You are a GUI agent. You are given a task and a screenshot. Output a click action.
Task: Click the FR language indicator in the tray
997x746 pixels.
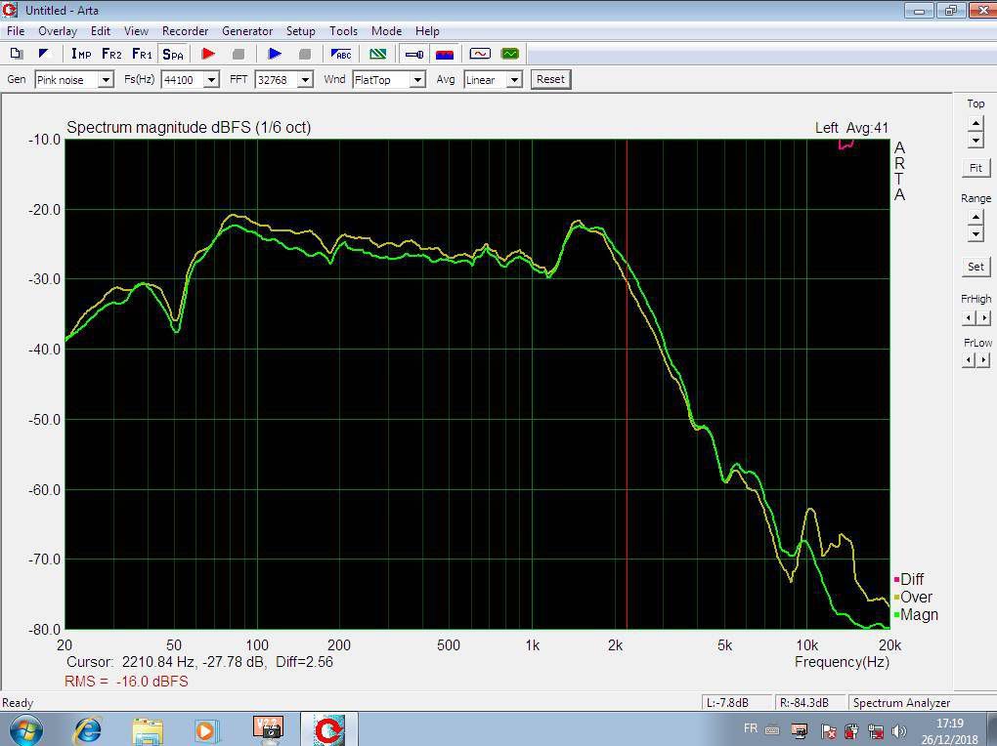click(751, 728)
